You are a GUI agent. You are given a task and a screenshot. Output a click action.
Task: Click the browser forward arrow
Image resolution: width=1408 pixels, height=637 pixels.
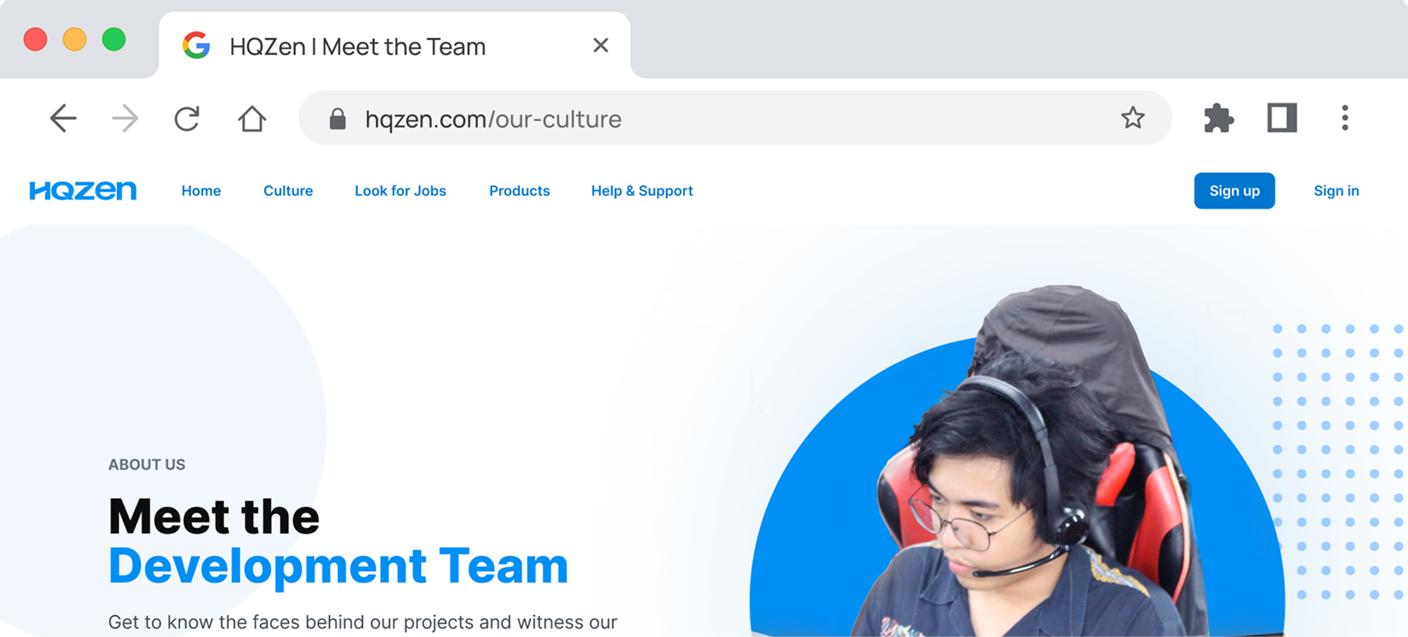click(125, 118)
